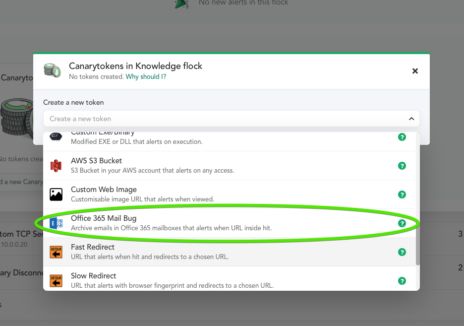Click 'URL that alerts with browser fingerprint' text
This screenshot has width=464, height=326.
coord(172,285)
